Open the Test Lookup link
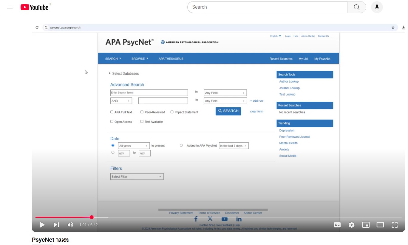The width and height of the screenshot is (408, 245). (x=287, y=94)
